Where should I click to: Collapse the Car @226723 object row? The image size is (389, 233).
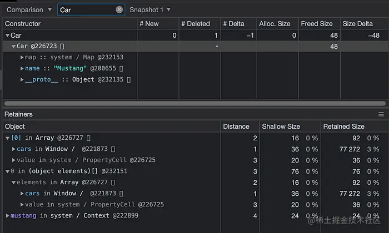point(13,47)
